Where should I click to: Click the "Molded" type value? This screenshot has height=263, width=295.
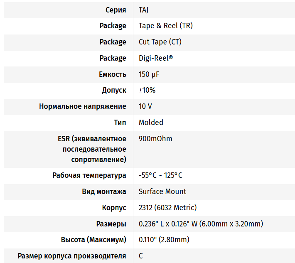click(151, 123)
